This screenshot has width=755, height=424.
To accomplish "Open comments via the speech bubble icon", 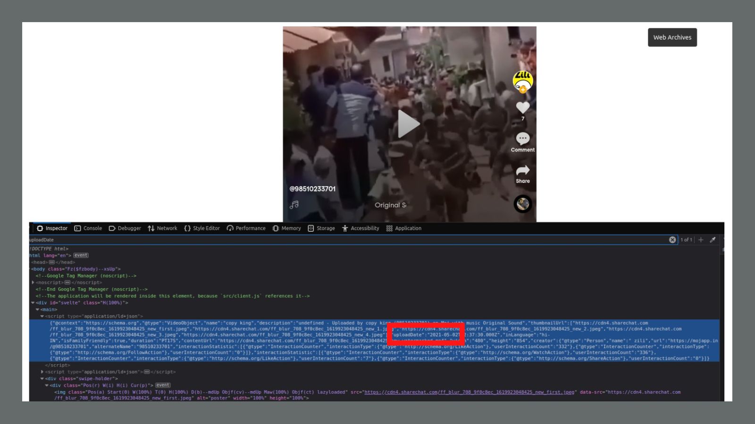I will click(522, 139).
